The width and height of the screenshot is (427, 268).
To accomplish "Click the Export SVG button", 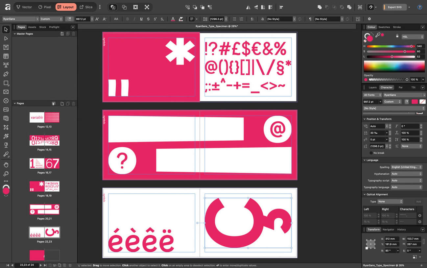I will tap(394, 7).
